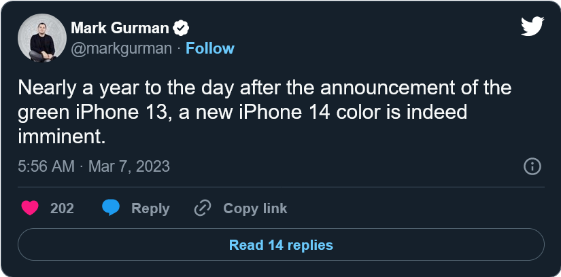Select the Reply text label

(150, 208)
